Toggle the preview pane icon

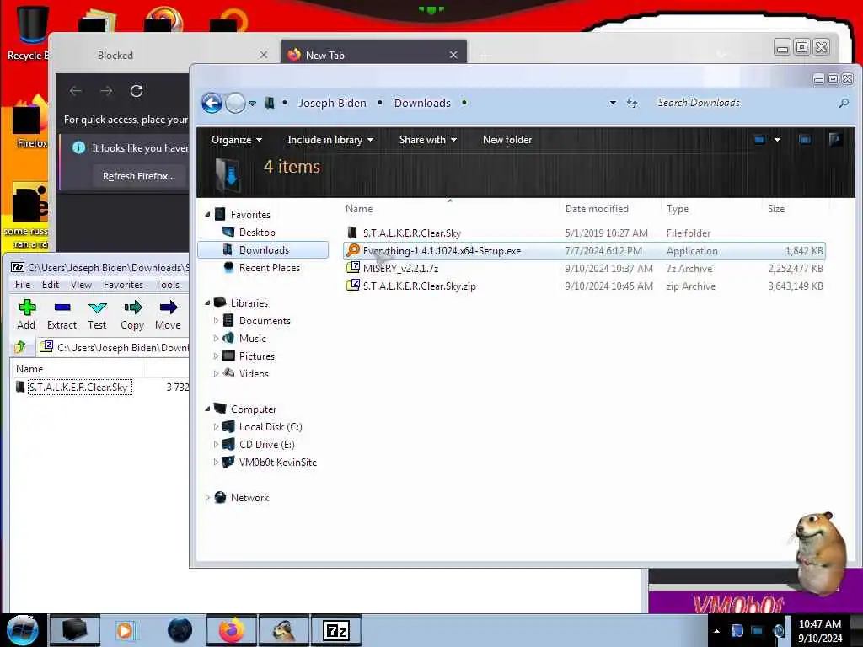(805, 140)
